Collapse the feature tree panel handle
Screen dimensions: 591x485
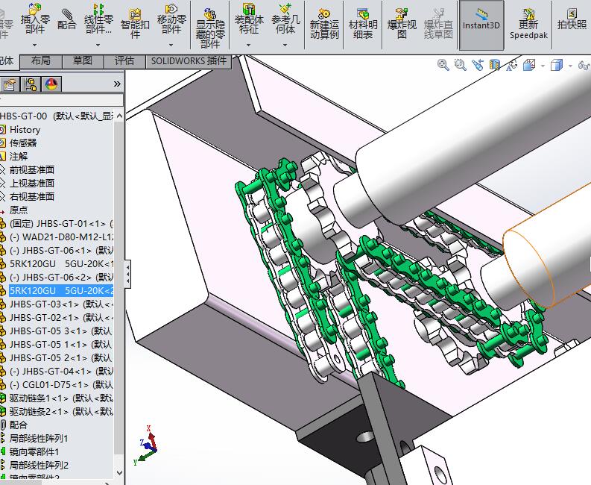pyautogui.click(x=127, y=273)
